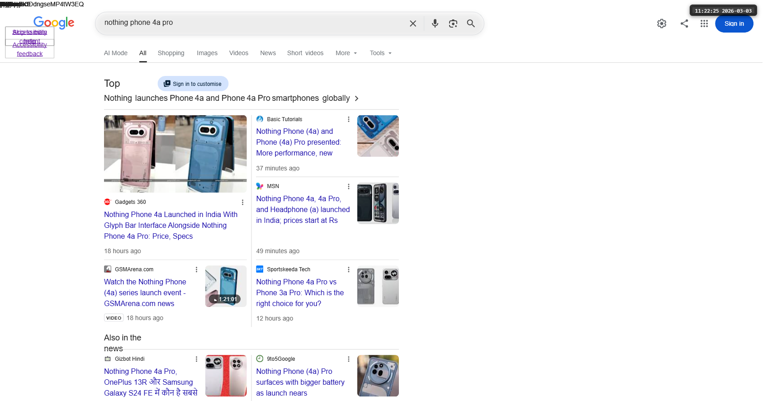Switch to the Videos tab
Image resolution: width=772 pixels, height=401 pixels.
(x=239, y=53)
